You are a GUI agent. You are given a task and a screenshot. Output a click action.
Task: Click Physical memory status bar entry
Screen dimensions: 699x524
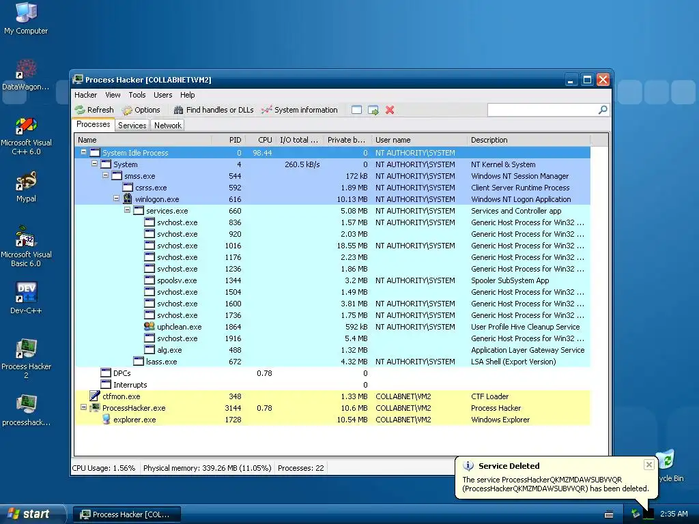coord(207,468)
